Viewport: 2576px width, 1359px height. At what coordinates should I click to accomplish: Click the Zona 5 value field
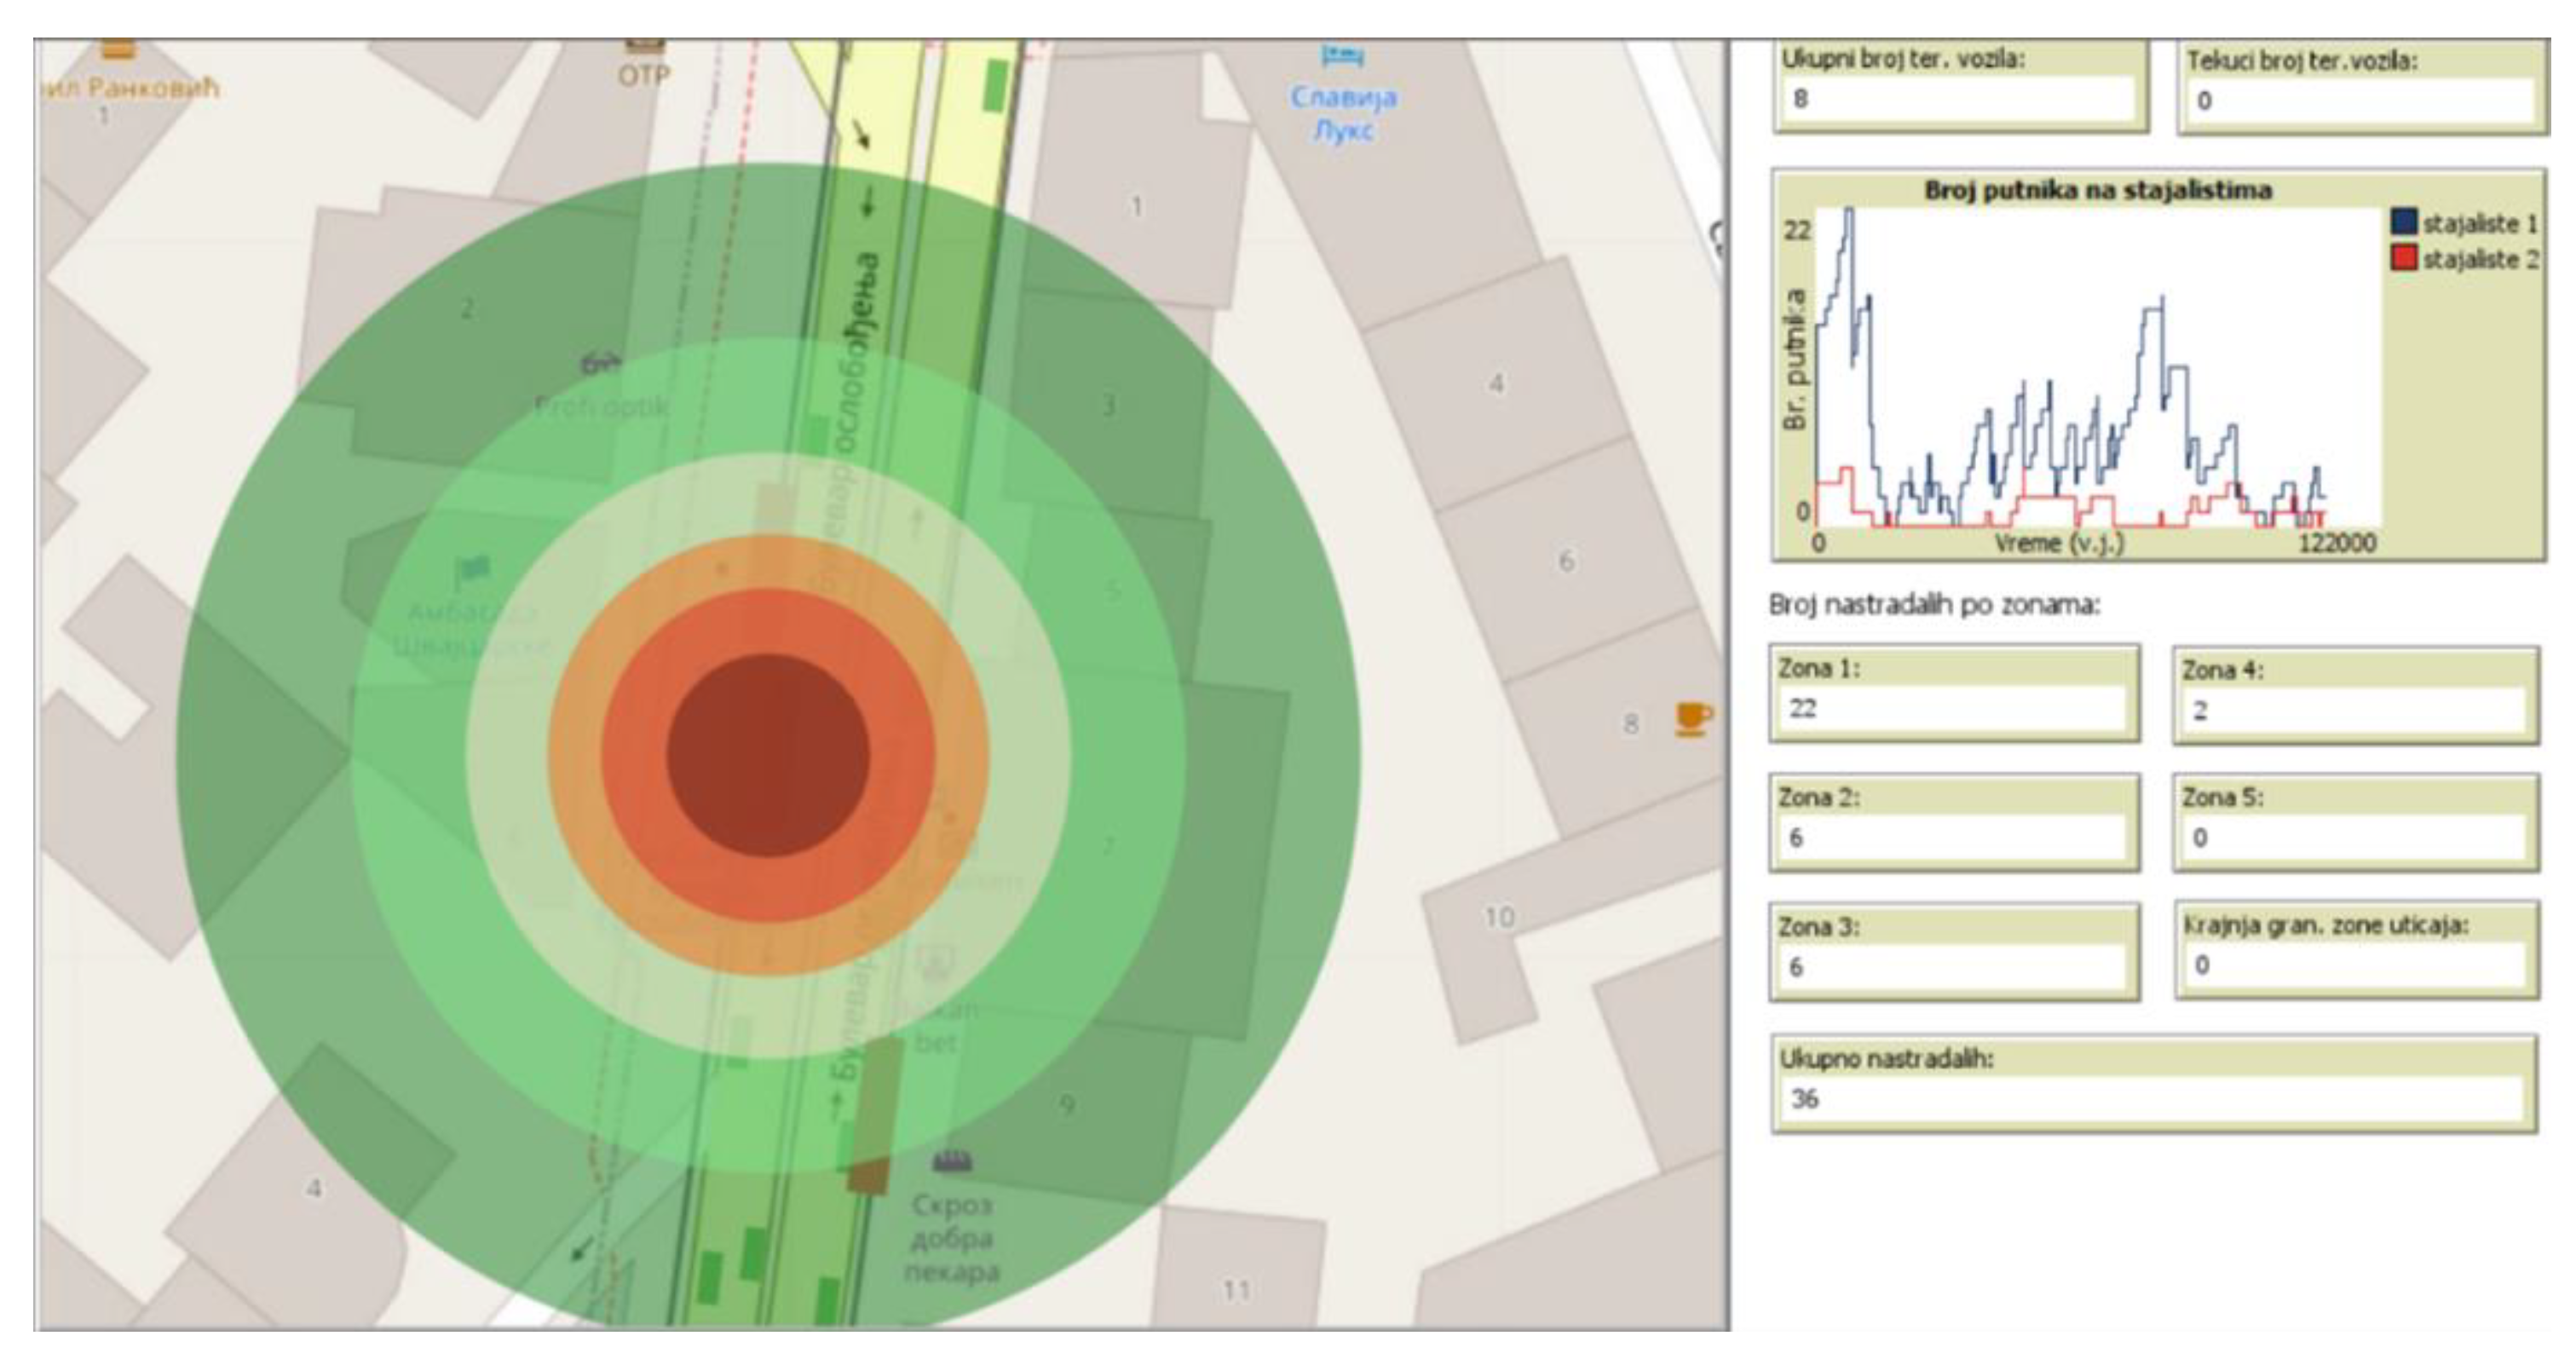(2355, 838)
